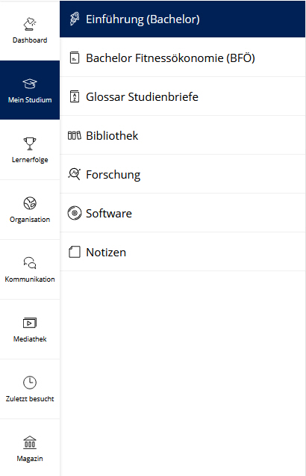The height and width of the screenshot is (476, 306).
Task: Go to the Forschung section
Action: click(183, 174)
